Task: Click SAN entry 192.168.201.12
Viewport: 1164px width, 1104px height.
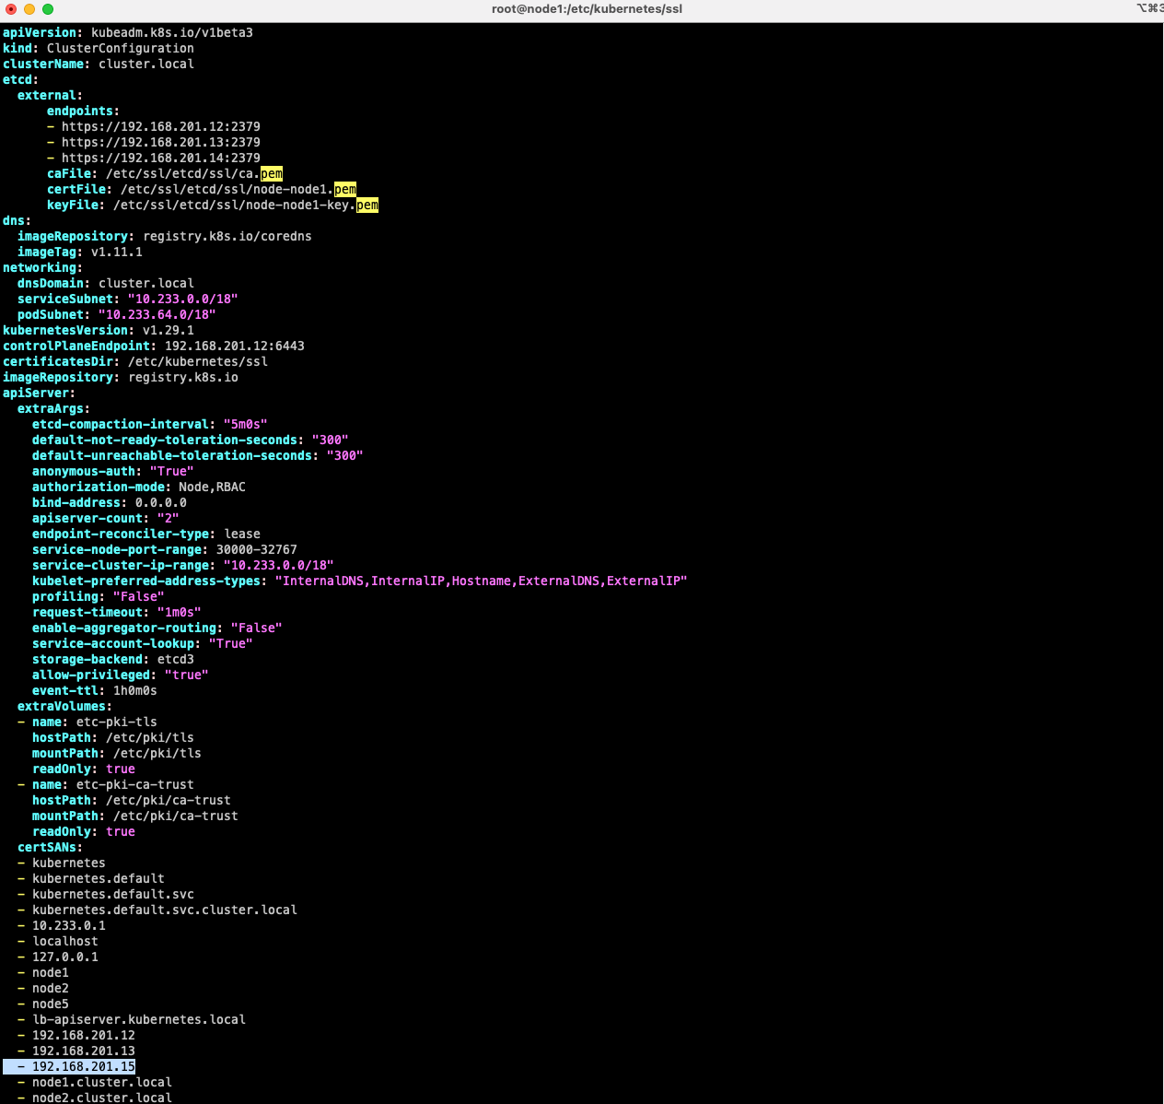Action: (84, 1035)
